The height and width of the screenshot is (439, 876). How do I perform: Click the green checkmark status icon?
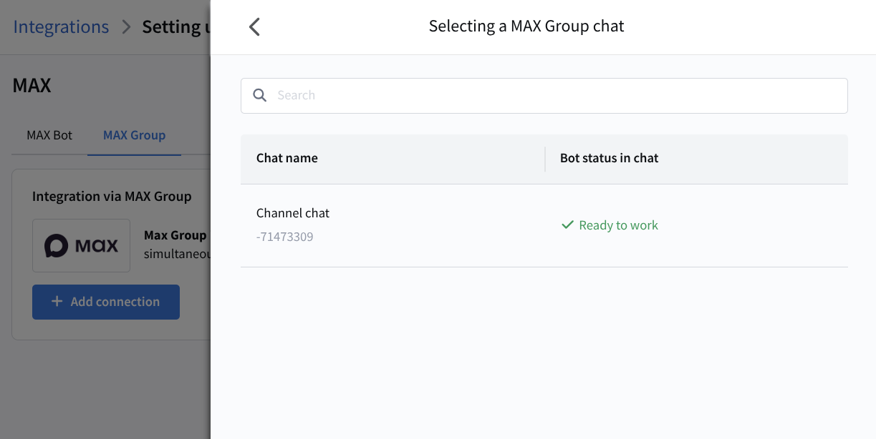point(567,225)
